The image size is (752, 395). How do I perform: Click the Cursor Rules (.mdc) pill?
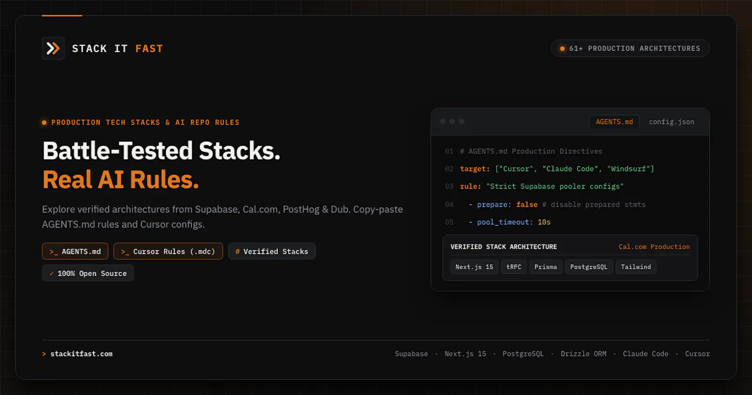coord(168,251)
